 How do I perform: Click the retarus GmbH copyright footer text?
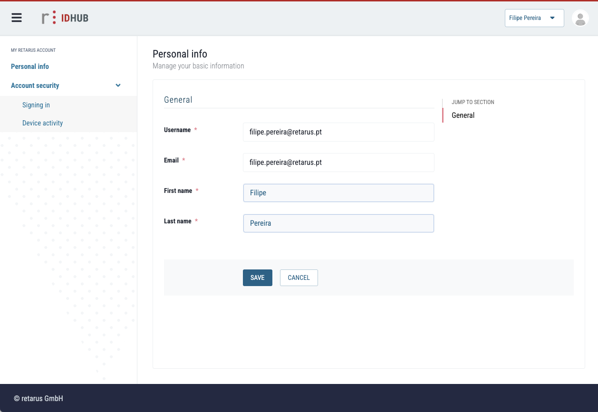click(x=39, y=399)
